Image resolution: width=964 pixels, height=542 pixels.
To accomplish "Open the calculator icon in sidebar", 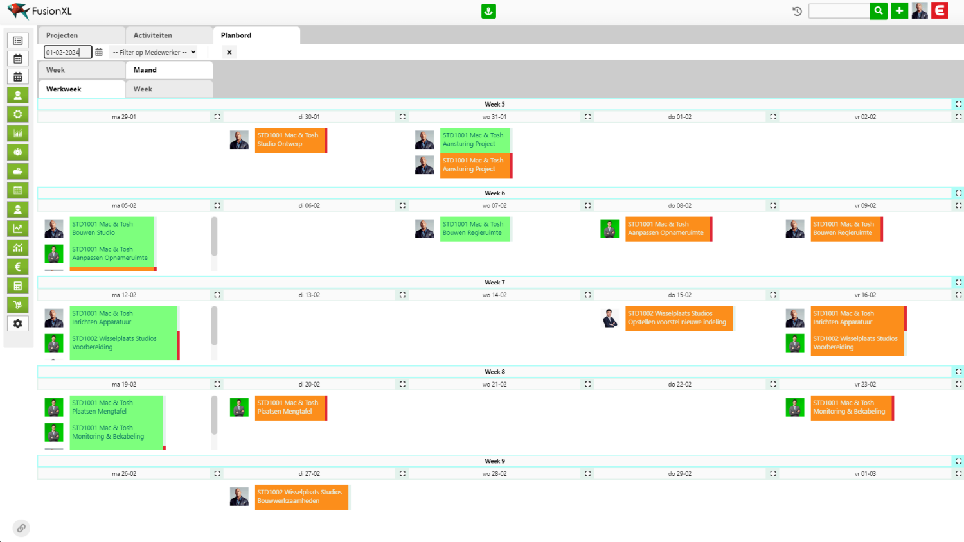I will click(18, 286).
